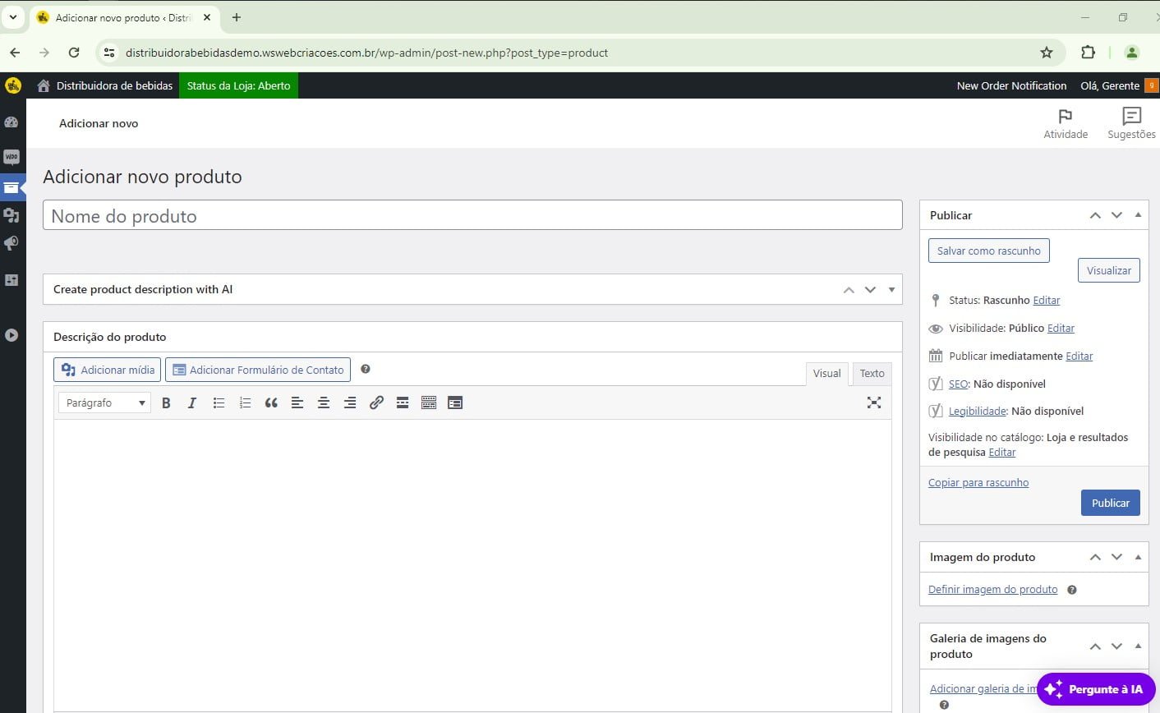This screenshot has height=713, width=1160.
Task: Click the Publicar button
Action: pyautogui.click(x=1110, y=502)
